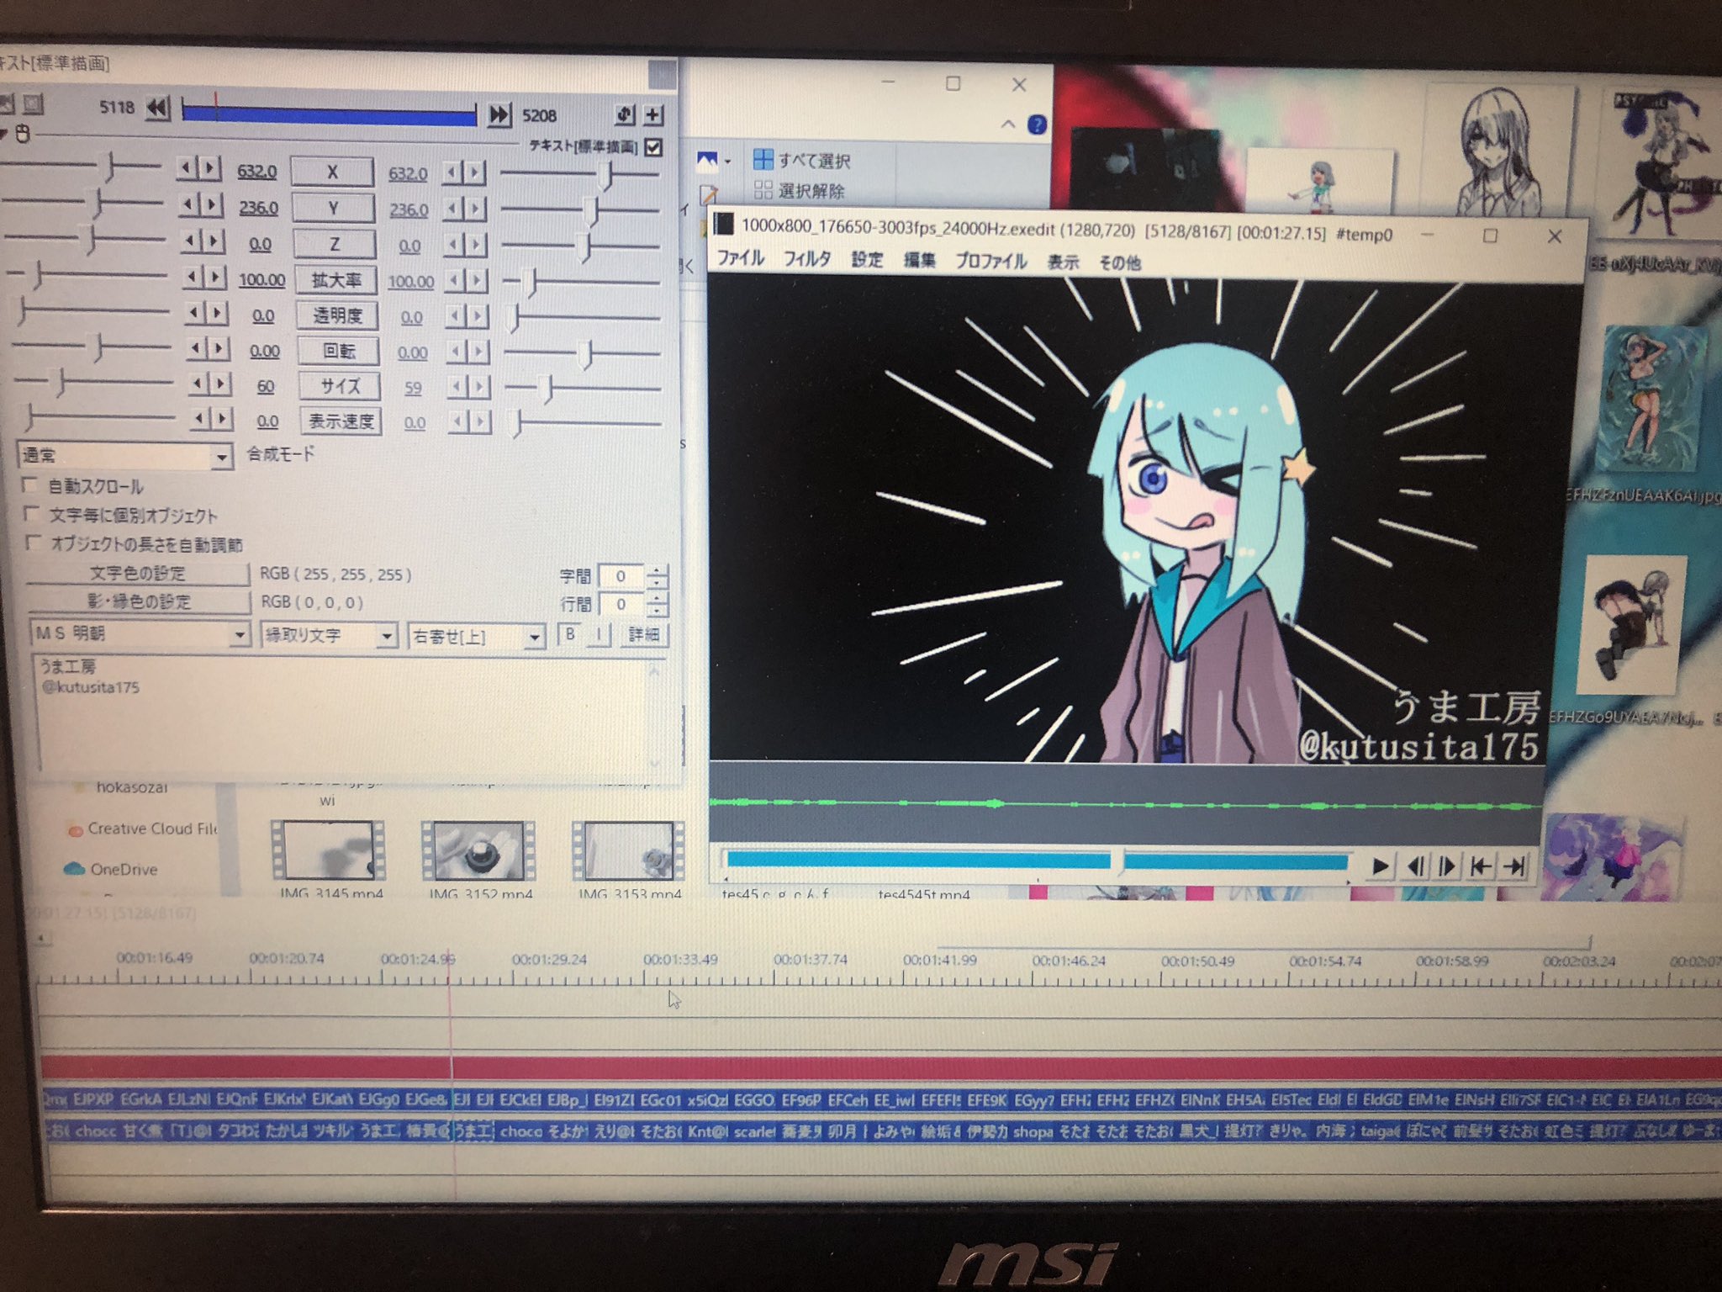Viewport: 1722px width, 1292px height.
Task: Select the IMG_3145.mp4 video thumbnail
Action: pyautogui.click(x=328, y=851)
